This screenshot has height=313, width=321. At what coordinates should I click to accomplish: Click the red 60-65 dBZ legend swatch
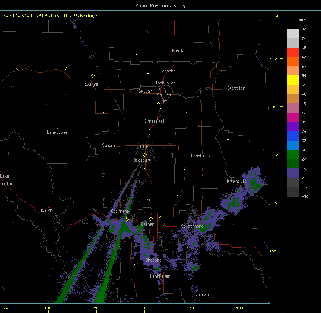[x=293, y=52]
